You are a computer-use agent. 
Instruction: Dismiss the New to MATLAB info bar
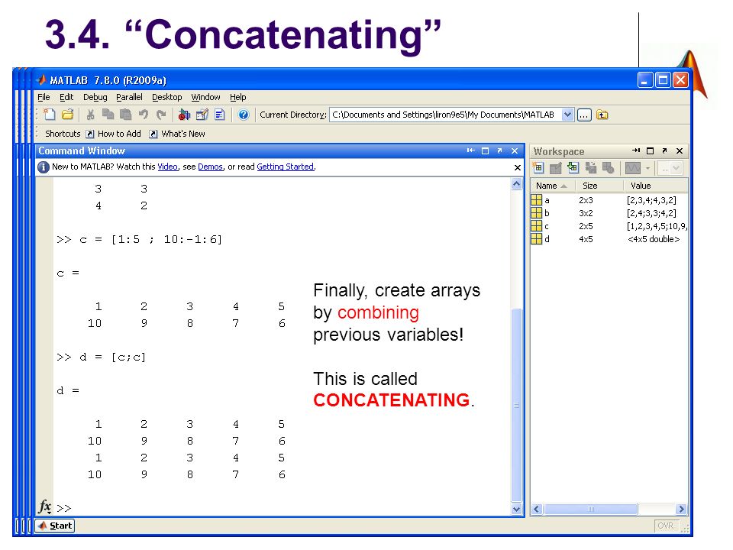(518, 167)
